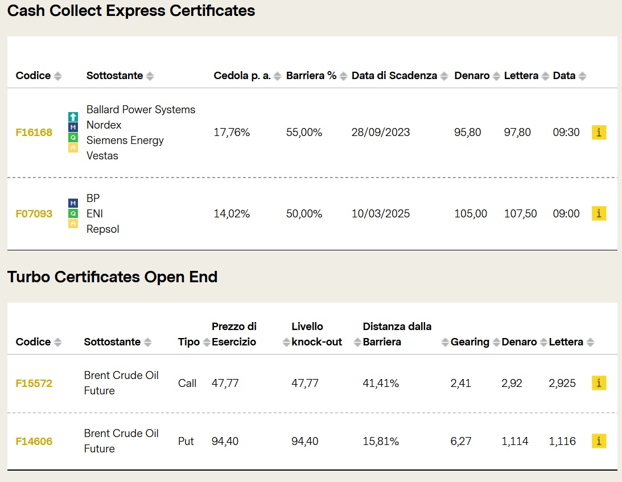Click Brent Crude Oil Future in F15572 row
The image size is (622, 482).
[121, 383]
